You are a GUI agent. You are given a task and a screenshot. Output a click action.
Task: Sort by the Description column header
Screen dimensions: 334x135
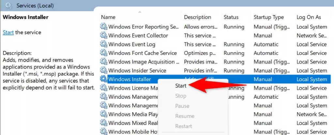point(197,17)
